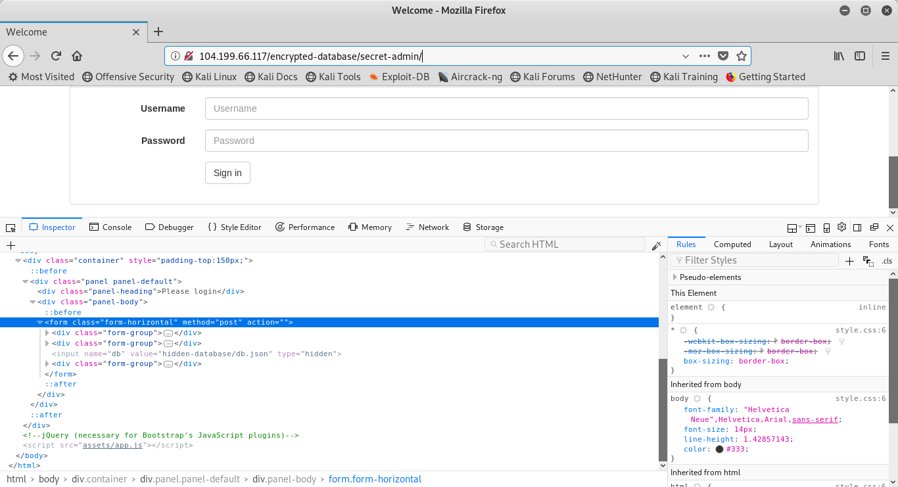Open the Computed styles tab

click(x=732, y=244)
